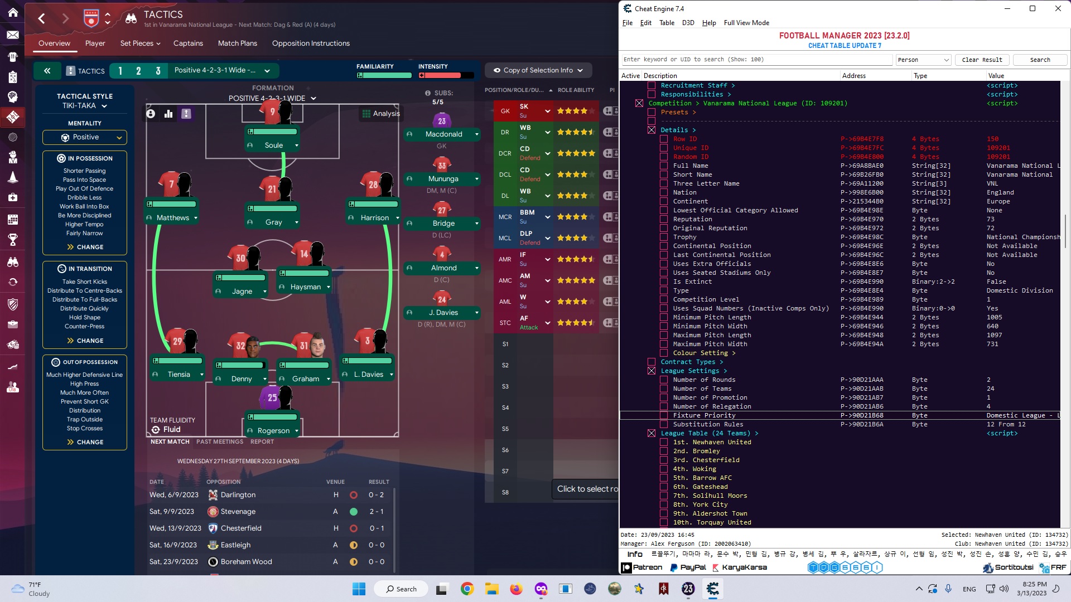1071x602 pixels.
Task: Click the Cheat Engine table D3D icon
Action: (688, 22)
